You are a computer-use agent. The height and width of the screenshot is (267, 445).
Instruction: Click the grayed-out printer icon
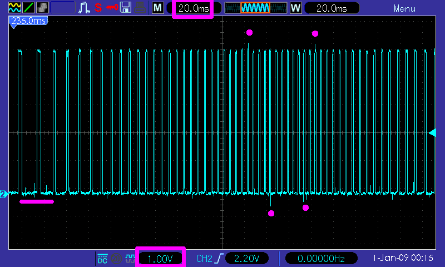point(140,8)
